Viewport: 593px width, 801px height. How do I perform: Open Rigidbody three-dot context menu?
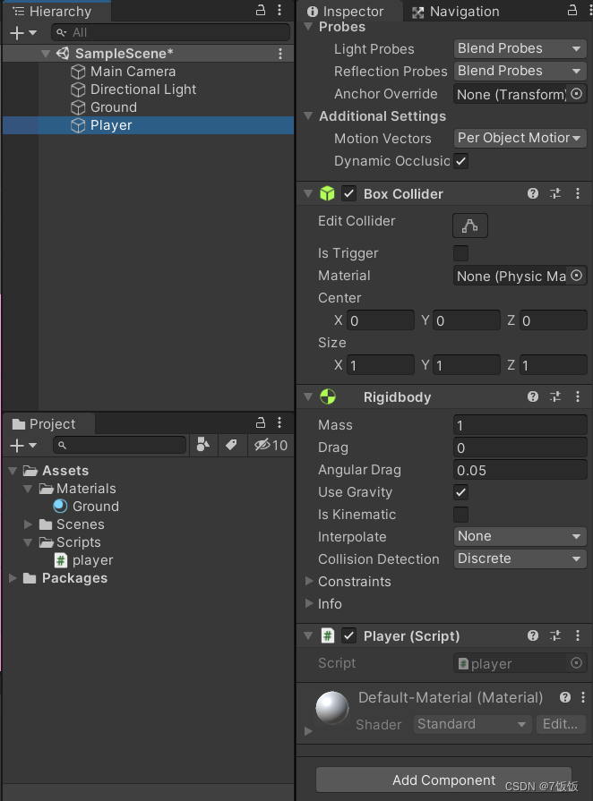click(x=578, y=397)
